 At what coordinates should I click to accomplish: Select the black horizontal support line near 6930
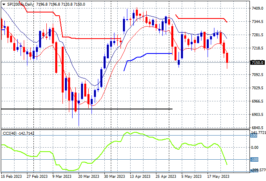pyautogui.click(x=87, y=109)
